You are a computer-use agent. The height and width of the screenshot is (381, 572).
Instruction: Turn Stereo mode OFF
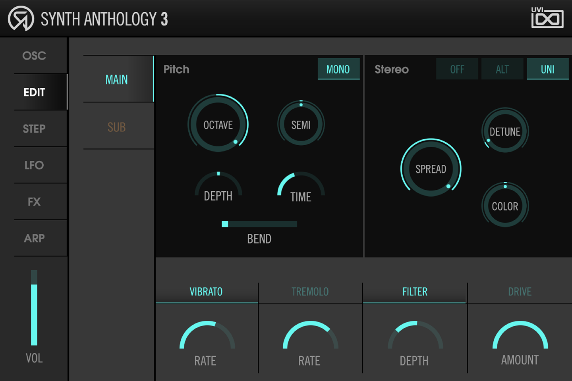(x=457, y=69)
